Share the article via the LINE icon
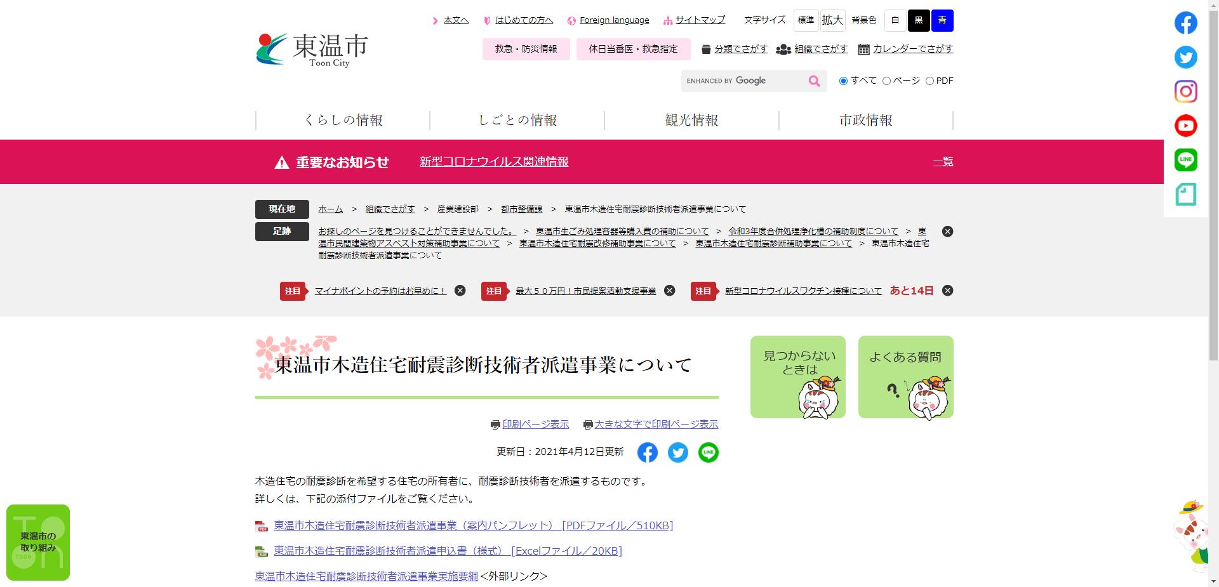The image size is (1219, 587). click(708, 452)
